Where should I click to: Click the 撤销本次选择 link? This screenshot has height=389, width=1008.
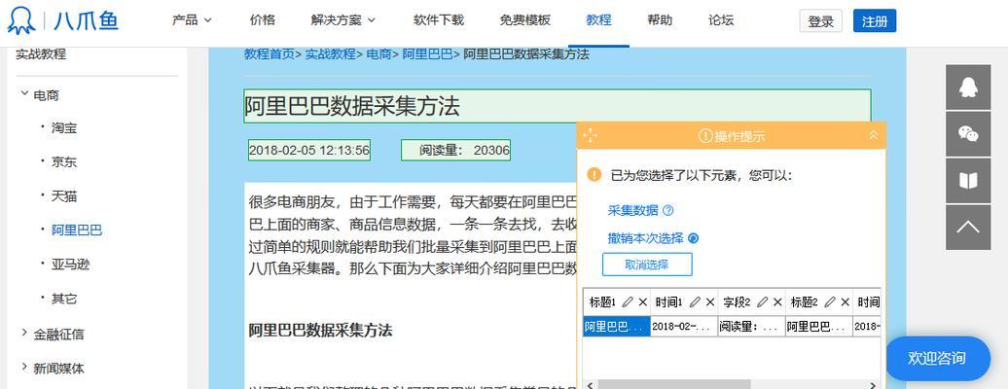[645, 238]
